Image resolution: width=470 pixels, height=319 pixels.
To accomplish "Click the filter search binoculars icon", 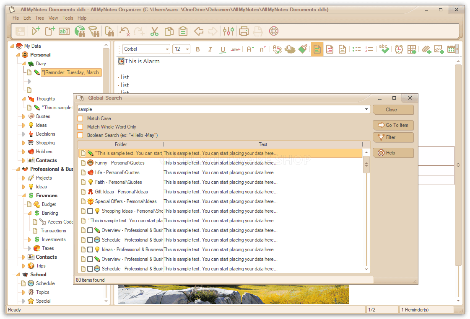I will [94, 31].
